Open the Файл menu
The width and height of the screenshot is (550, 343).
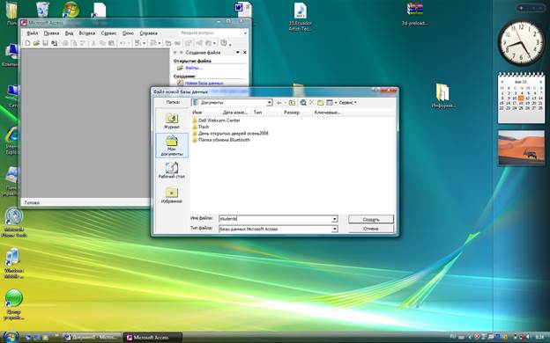[x=33, y=33]
